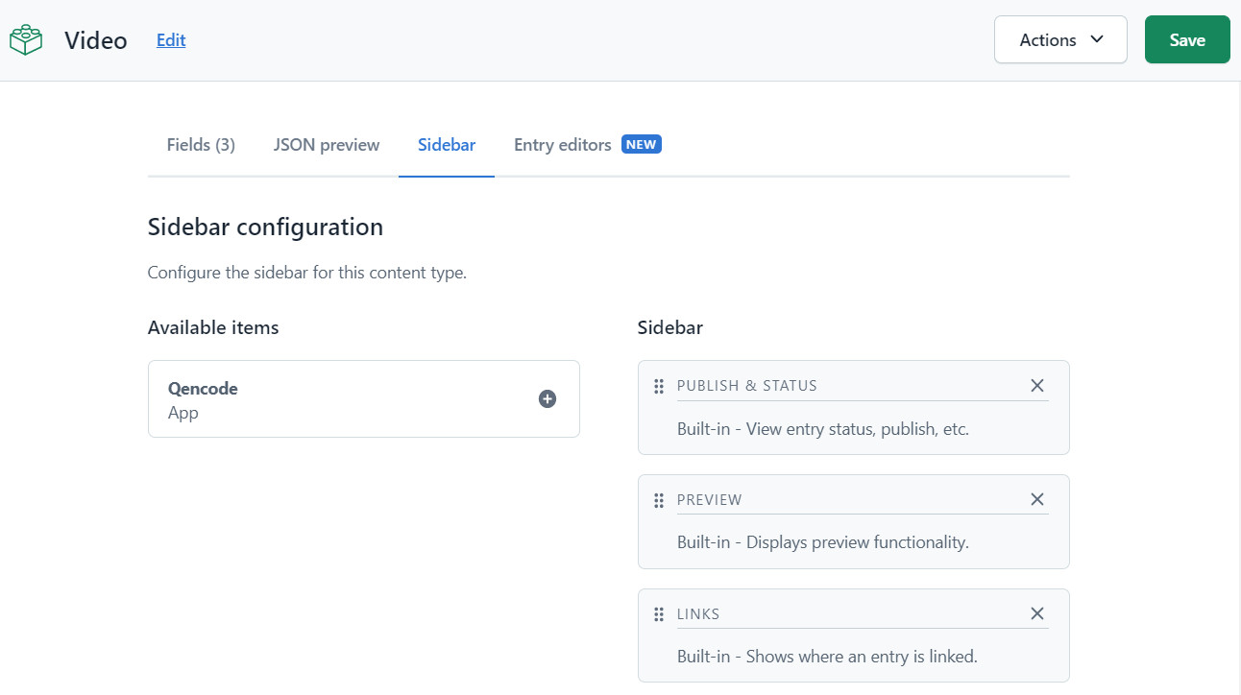The height and width of the screenshot is (695, 1241).
Task: Grab drag handle of Publish & Status
Action: point(659,386)
